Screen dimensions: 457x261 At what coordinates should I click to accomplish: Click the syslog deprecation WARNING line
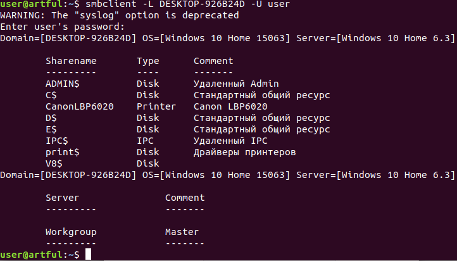pyautogui.click(x=120, y=15)
